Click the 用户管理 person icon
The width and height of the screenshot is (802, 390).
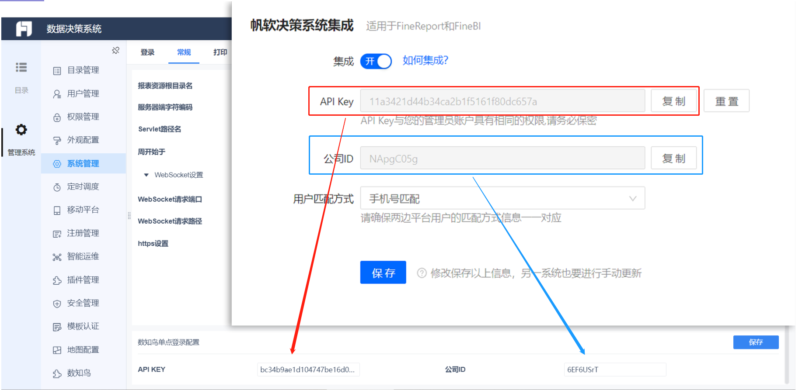click(57, 94)
